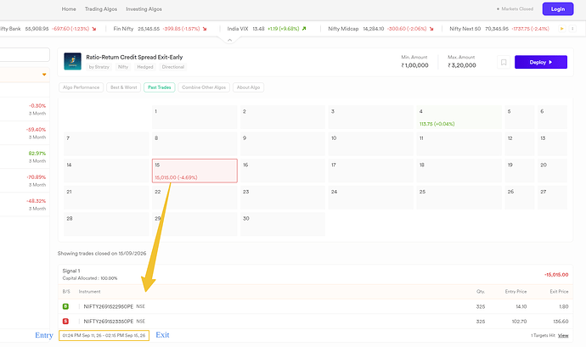Click the ticker play arrow icon
The width and height of the screenshot is (586, 347).
click(x=561, y=28)
